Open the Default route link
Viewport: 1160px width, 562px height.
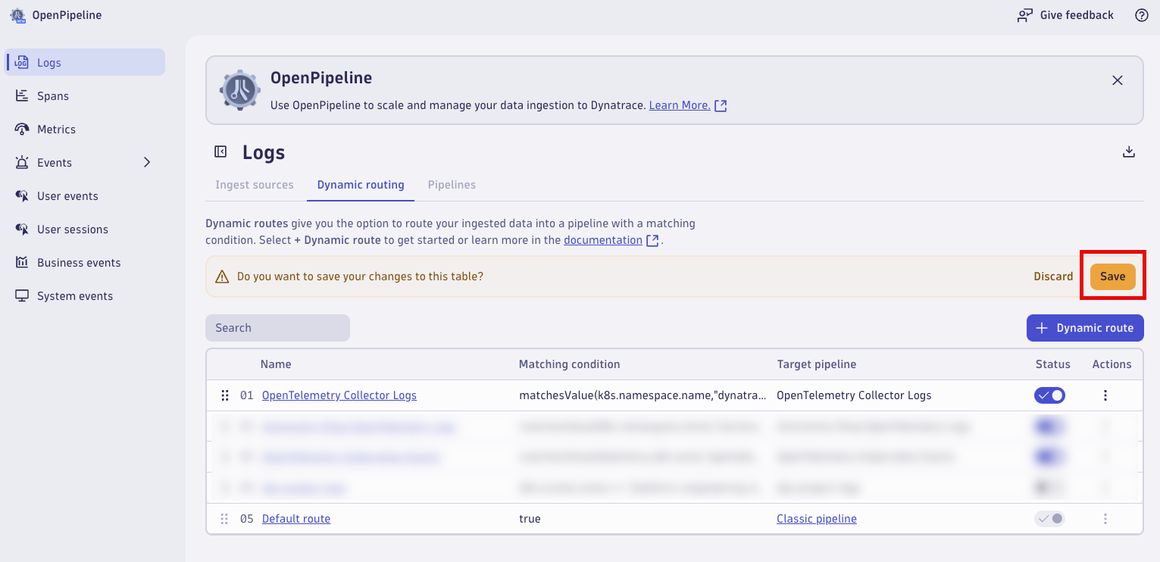click(296, 519)
